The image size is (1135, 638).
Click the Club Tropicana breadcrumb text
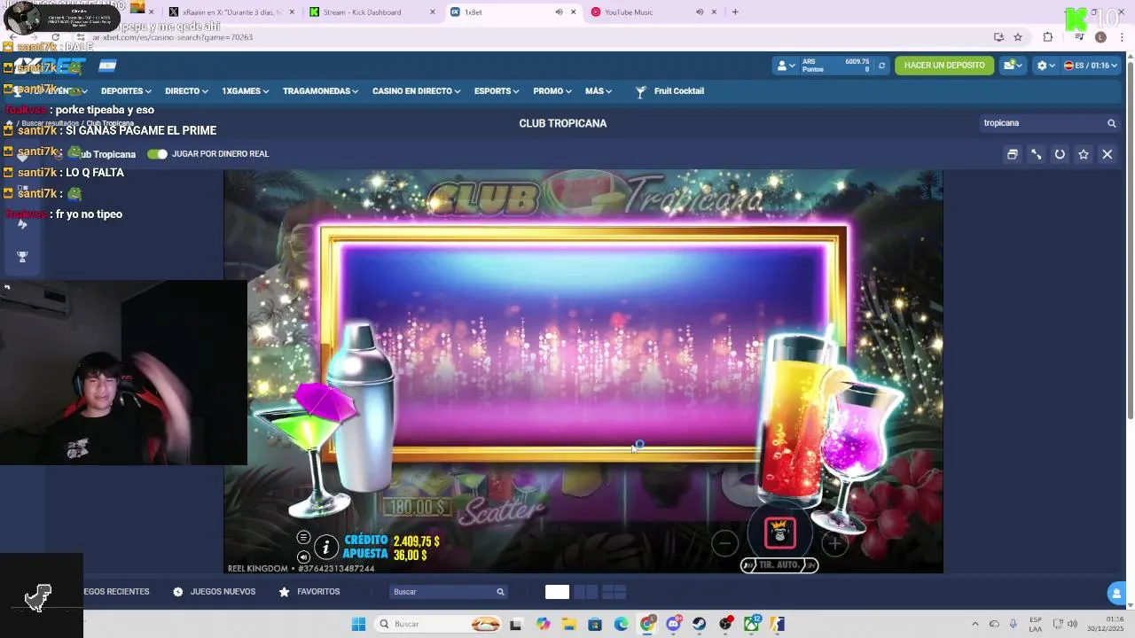pos(111,123)
